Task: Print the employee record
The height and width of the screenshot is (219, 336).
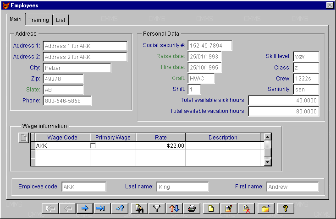Action: coord(192,208)
